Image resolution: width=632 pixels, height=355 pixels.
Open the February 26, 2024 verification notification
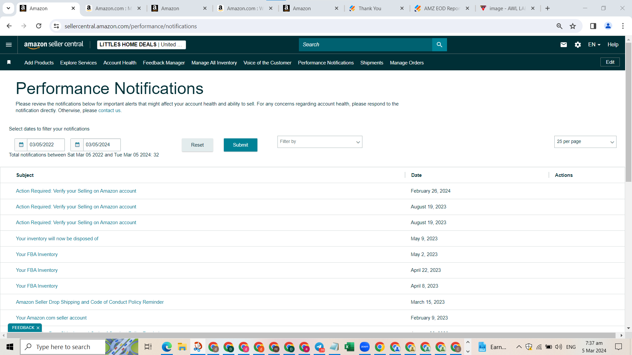[76, 191]
